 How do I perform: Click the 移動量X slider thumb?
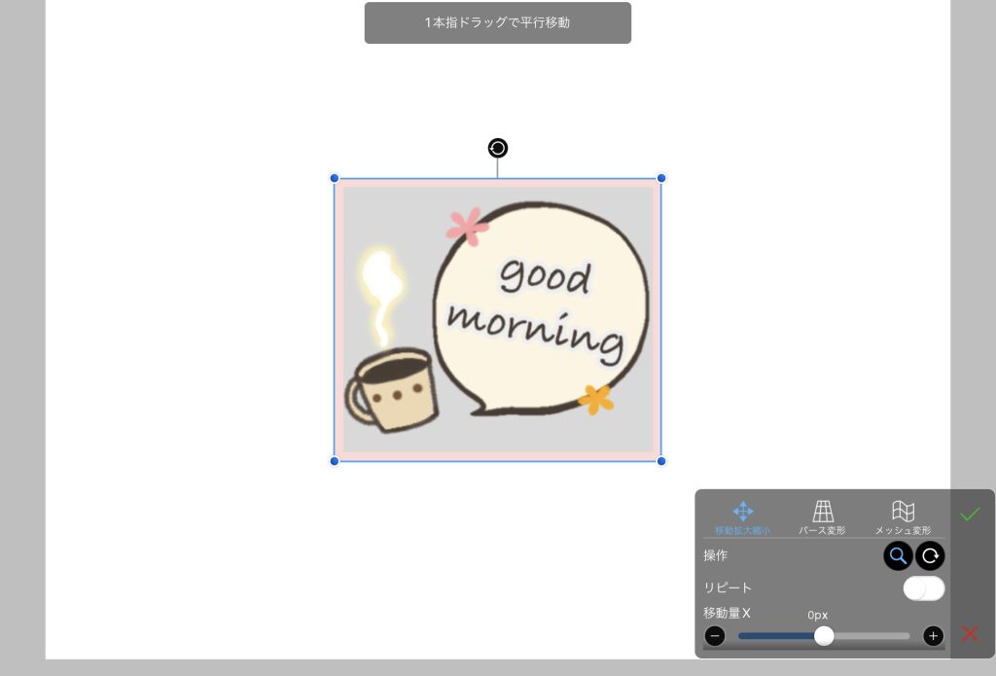coord(824,636)
